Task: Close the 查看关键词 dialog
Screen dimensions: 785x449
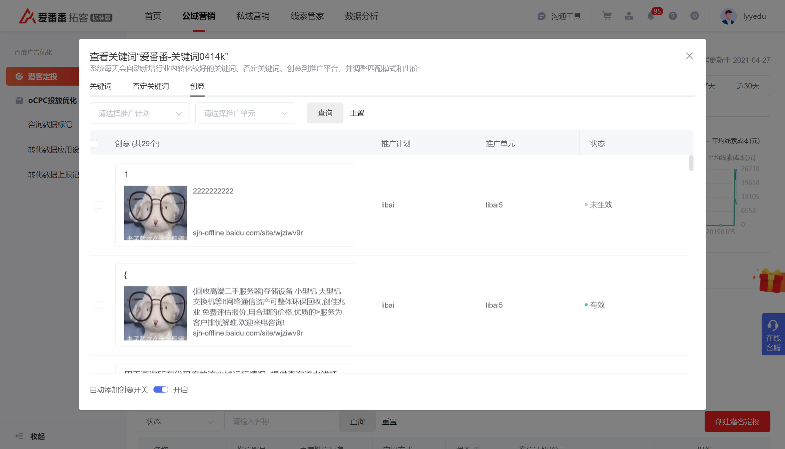Action: coord(689,56)
